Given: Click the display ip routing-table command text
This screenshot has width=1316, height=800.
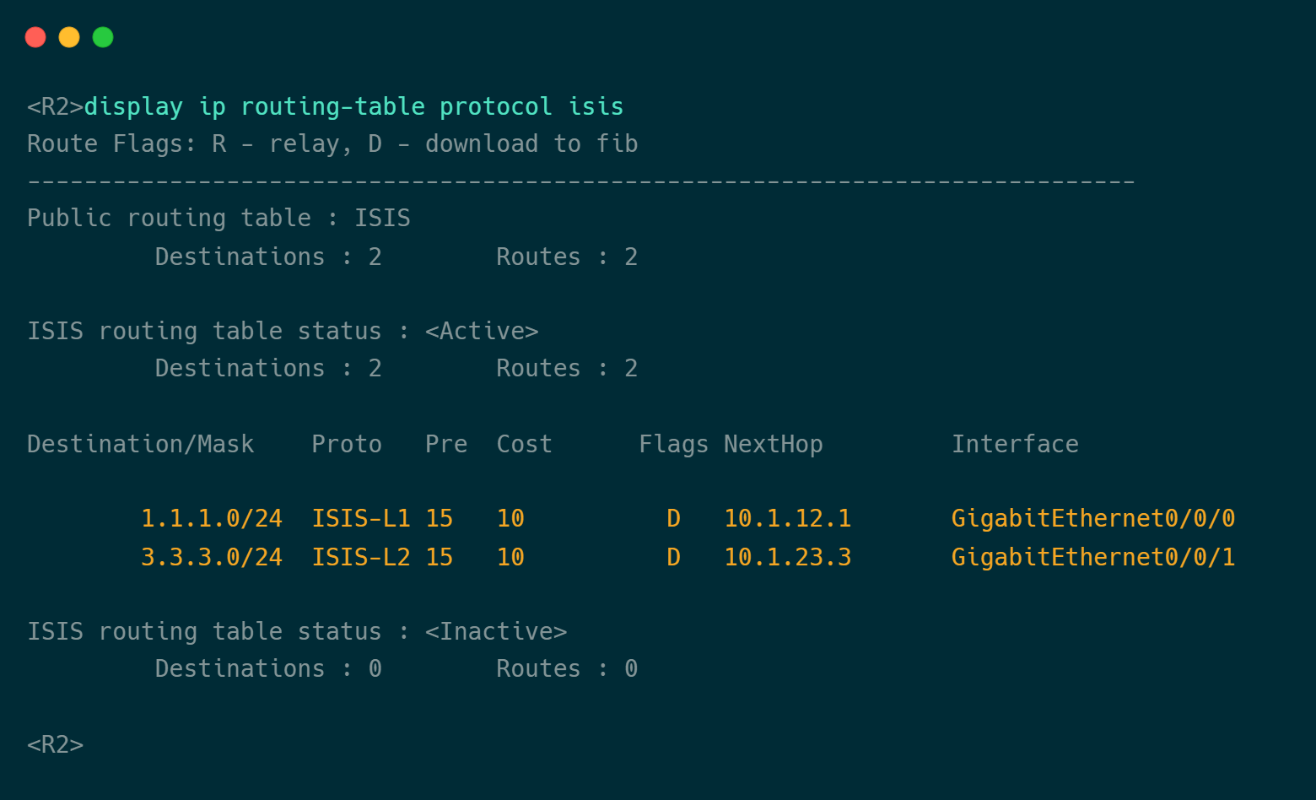Looking at the screenshot, I should [x=353, y=106].
